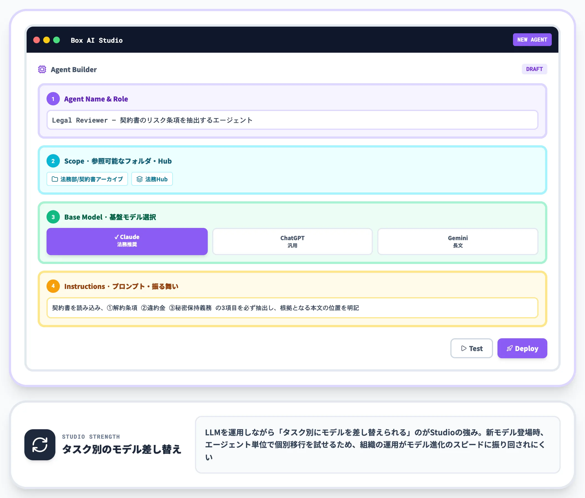The height and width of the screenshot is (498, 585).
Task: Click the STUDIO STRENGTH label
Action: tap(91, 437)
